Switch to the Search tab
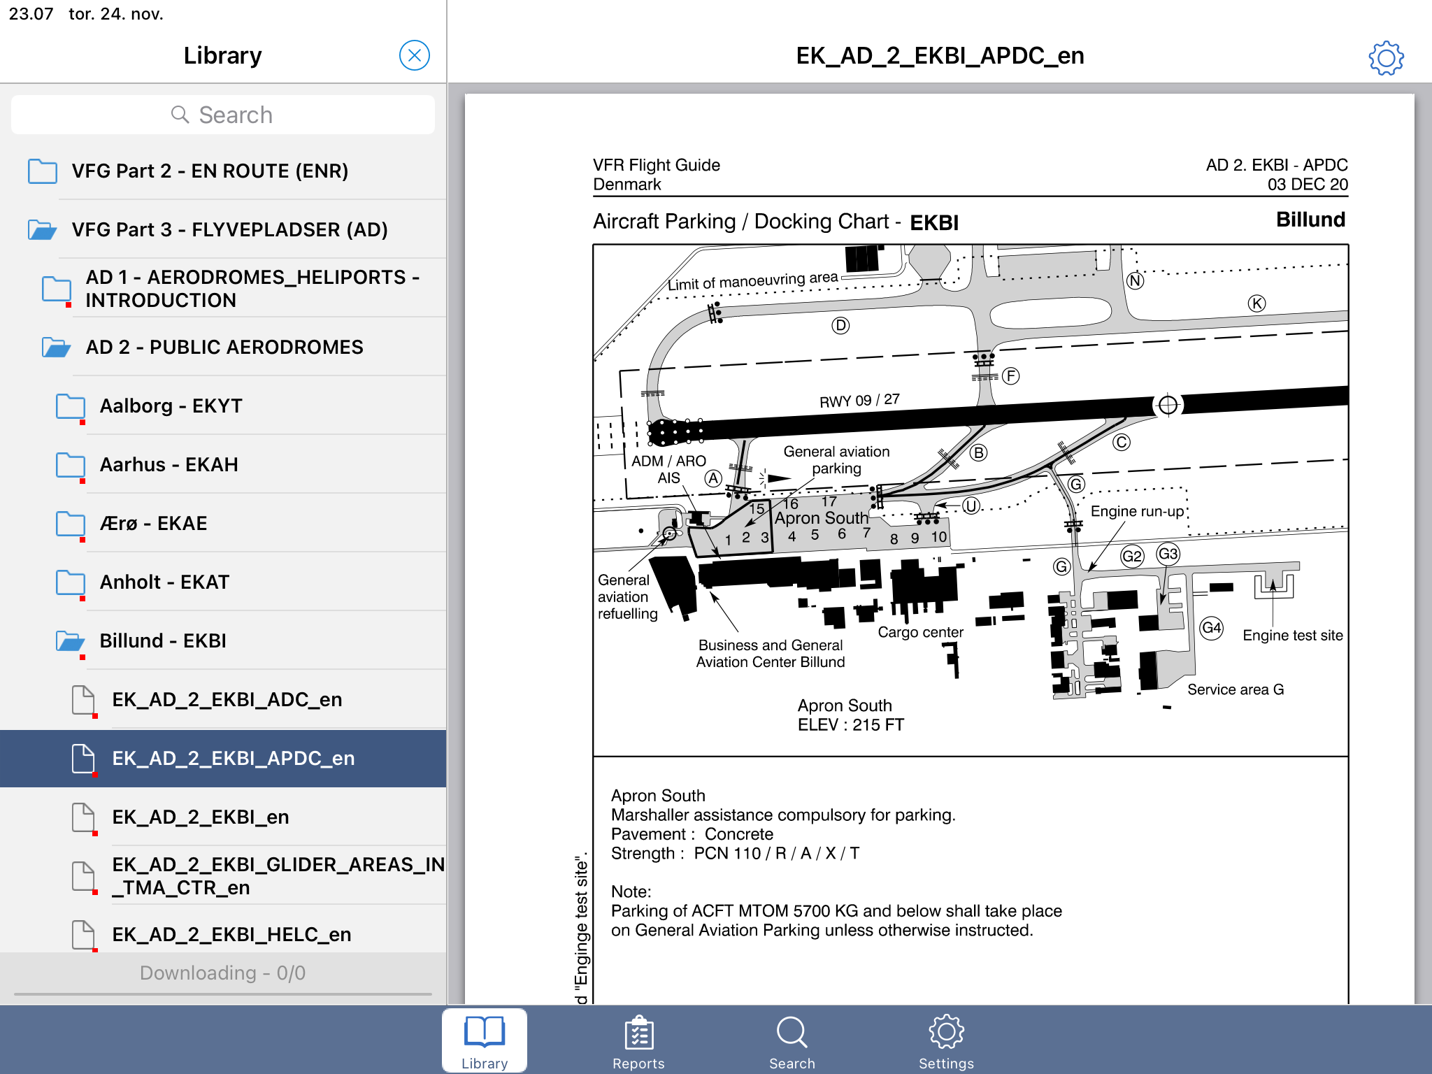1432x1074 pixels. click(792, 1042)
